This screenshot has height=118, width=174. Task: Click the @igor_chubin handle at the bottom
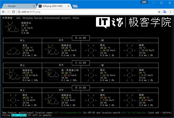click(19, 115)
